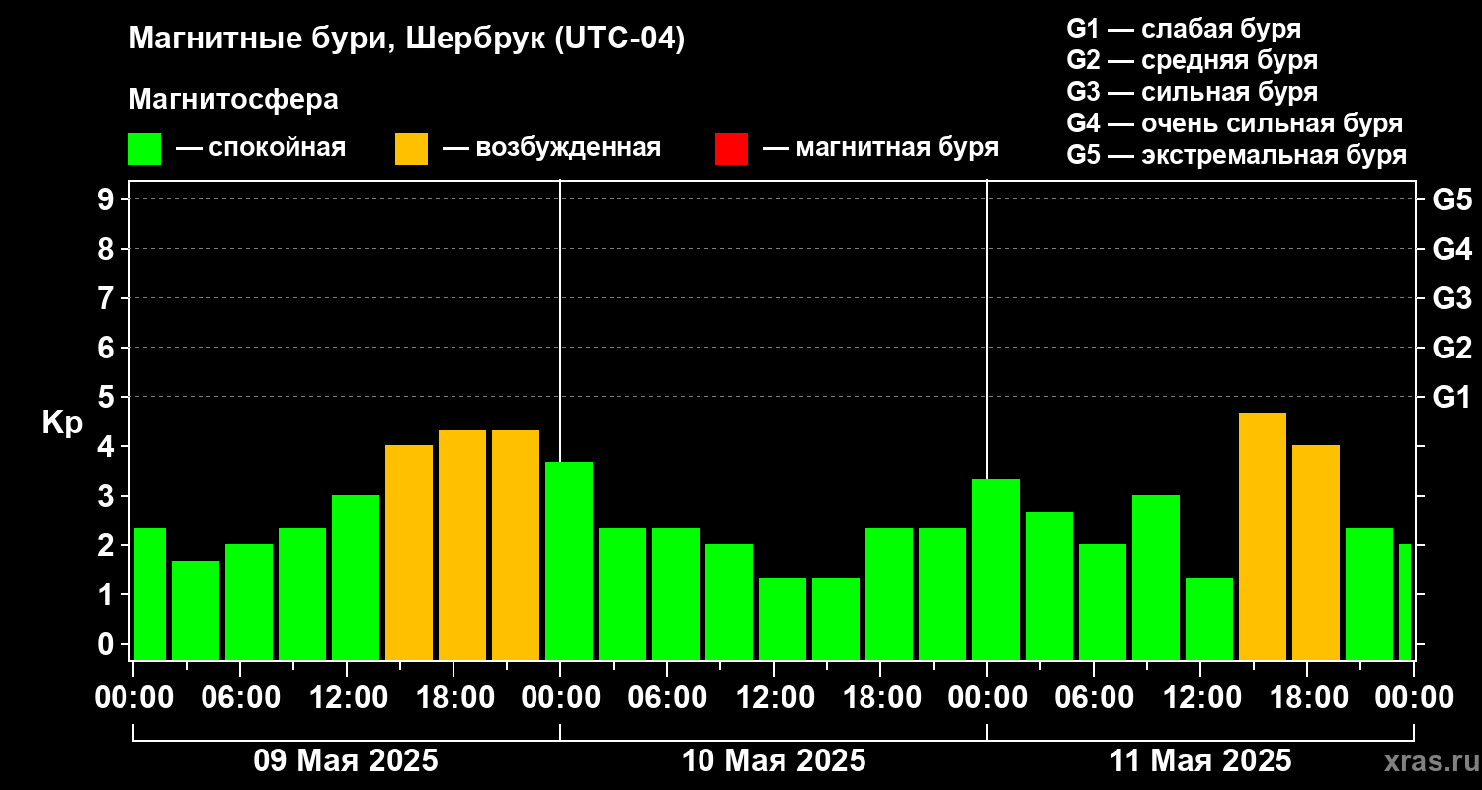
Task: Click 'G4 — очень сильная буря' description
Action: (1235, 123)
